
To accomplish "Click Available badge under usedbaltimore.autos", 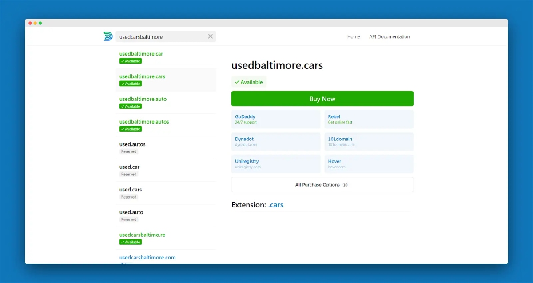I will point(131,129).
